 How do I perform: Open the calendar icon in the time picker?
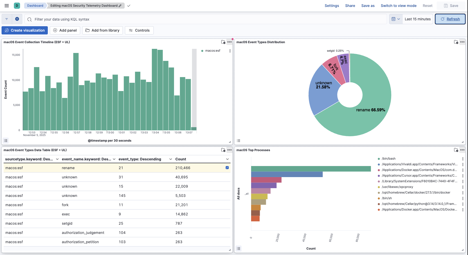coord(394,19)
